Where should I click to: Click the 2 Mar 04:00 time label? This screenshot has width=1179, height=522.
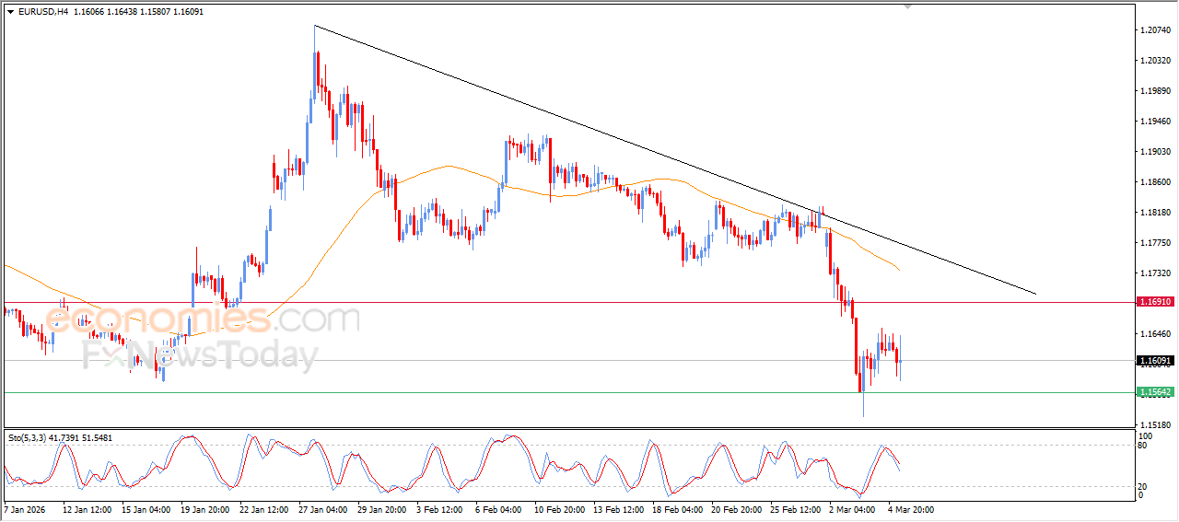point(852,509)
